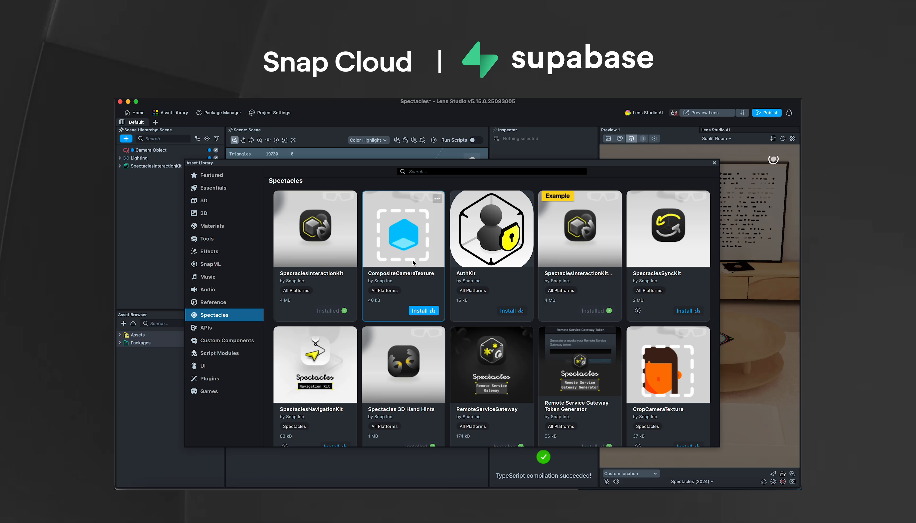Viewport: 916px width, 523px height.
Task: Select the SnapML category in Asset Library
Action: click(x=224, y=264)
